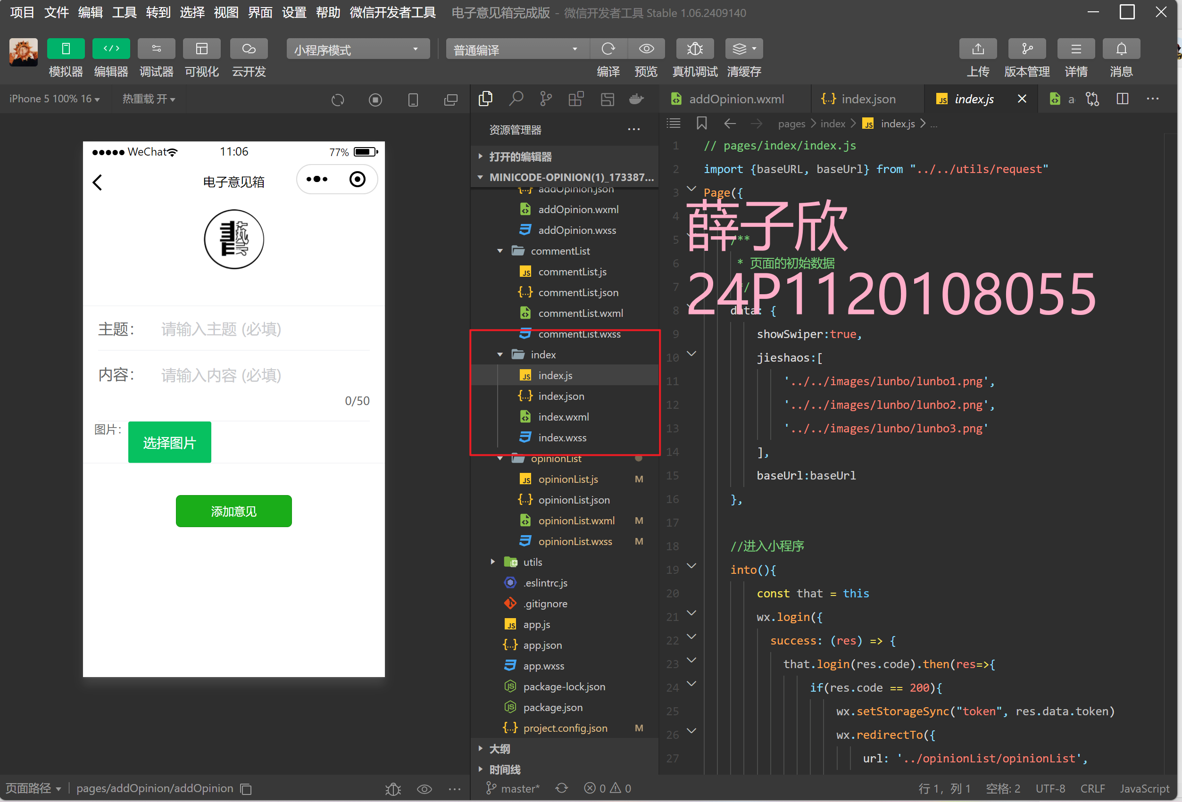
Task: Expand the outline section
Action: (x=565, y=749)
